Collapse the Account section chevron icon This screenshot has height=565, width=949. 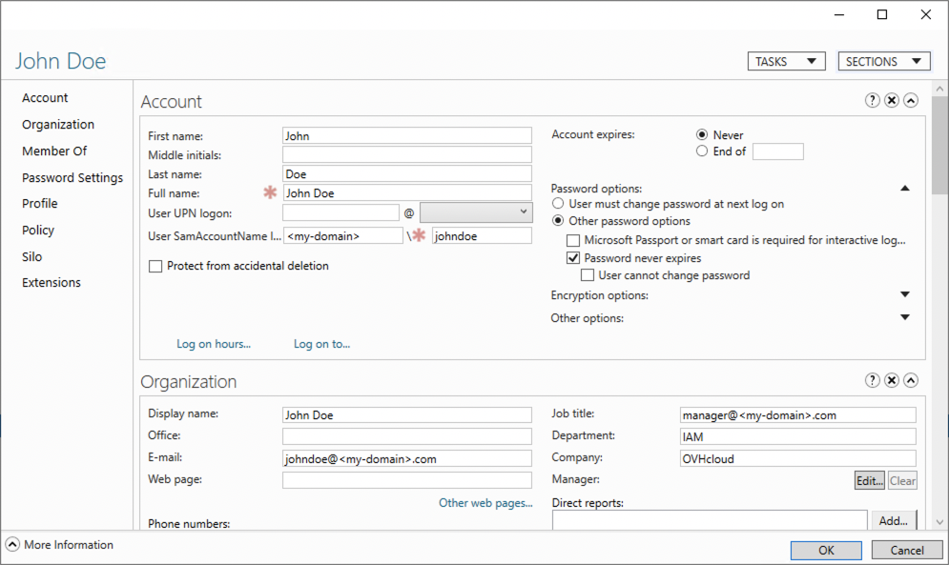point(911,101)
